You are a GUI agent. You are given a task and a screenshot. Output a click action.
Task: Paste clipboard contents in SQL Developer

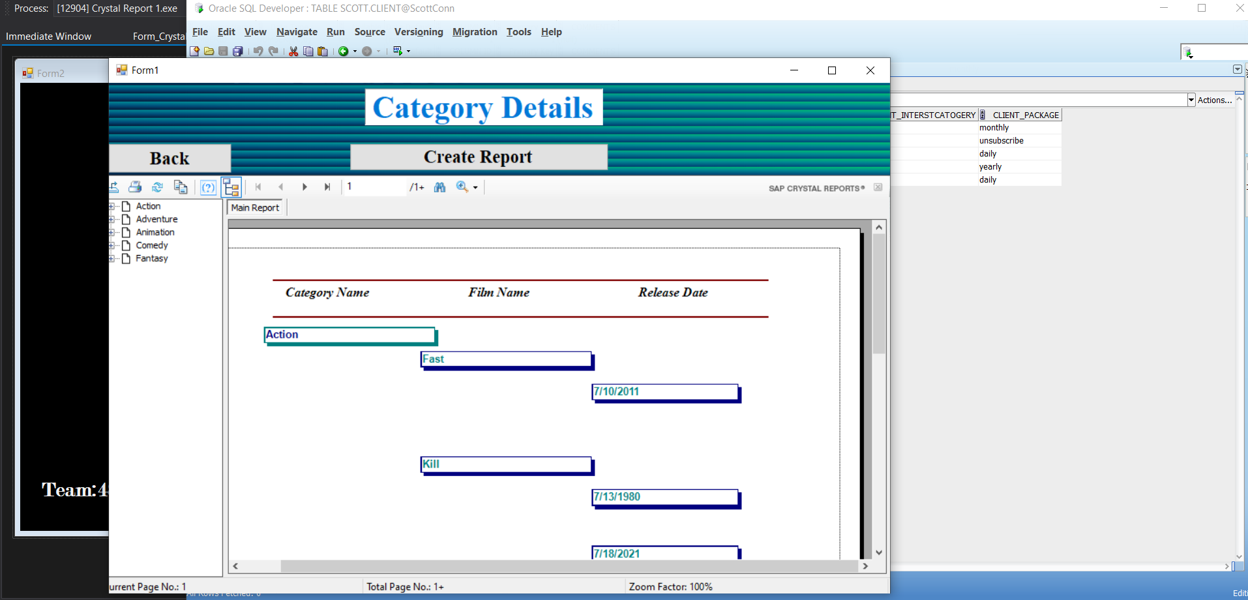point(322,51)
